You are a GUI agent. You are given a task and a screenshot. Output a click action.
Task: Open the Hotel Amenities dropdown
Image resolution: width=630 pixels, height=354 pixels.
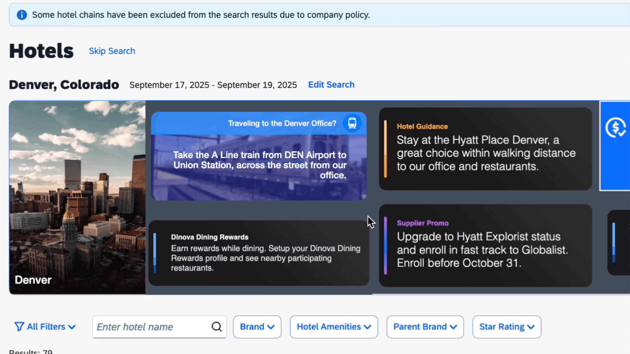pyautogui.click(x=334, y=327)
